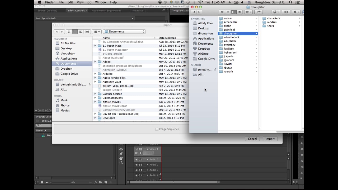Open the arrange-by dropdown in Import dialog
This screenshot has width=338, height=190.
[97, 32]
